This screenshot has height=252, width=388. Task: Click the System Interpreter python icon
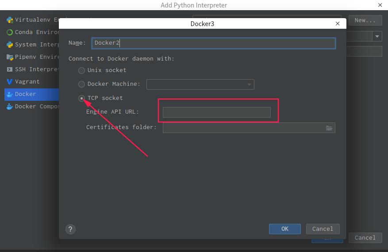10,45
